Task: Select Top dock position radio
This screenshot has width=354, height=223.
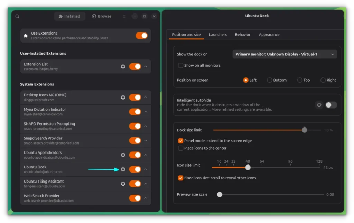Action: pos(300,80)
